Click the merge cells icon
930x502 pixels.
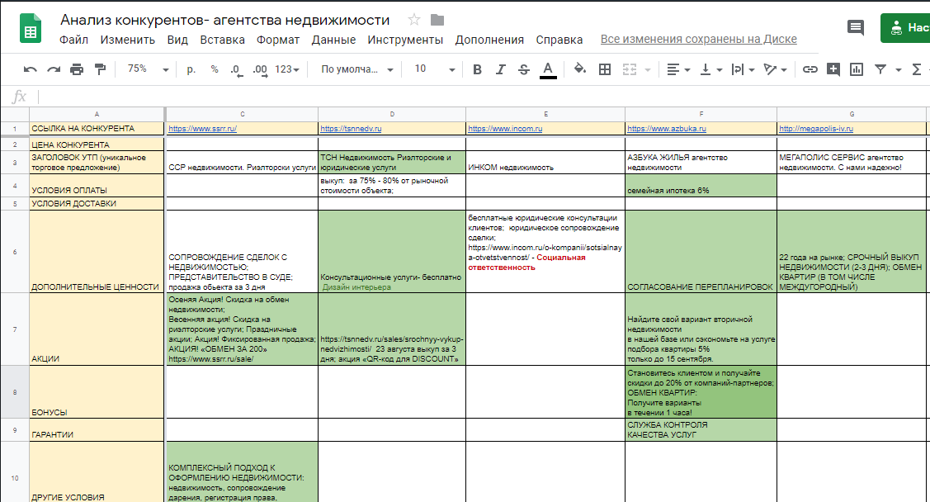click(630, 69)
